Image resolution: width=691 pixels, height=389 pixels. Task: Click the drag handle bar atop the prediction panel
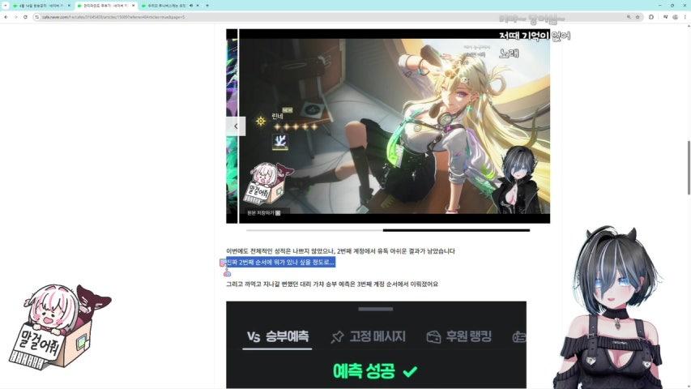tap(375, 309)
